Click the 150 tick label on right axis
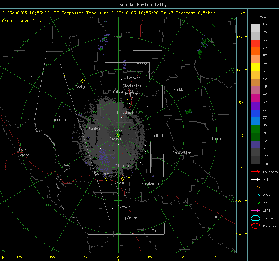279x261 pixels. [x=239, y=37]
